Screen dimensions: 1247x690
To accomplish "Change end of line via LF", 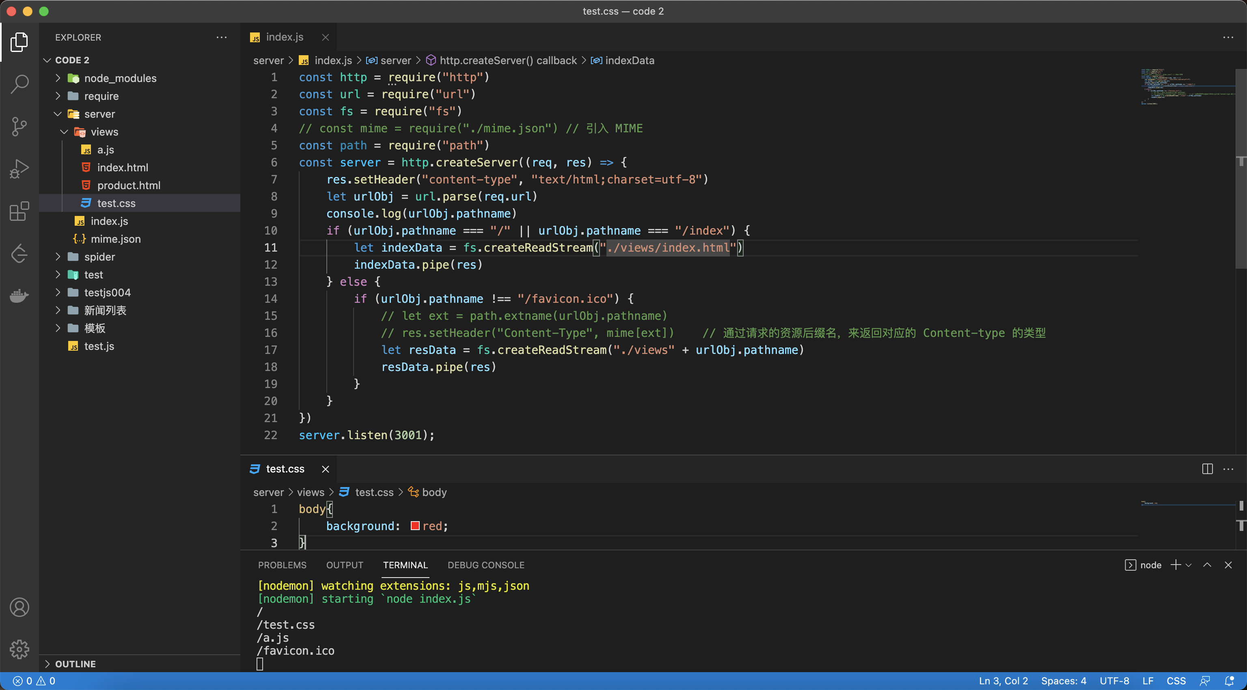I will click(x=1148, y=681).
